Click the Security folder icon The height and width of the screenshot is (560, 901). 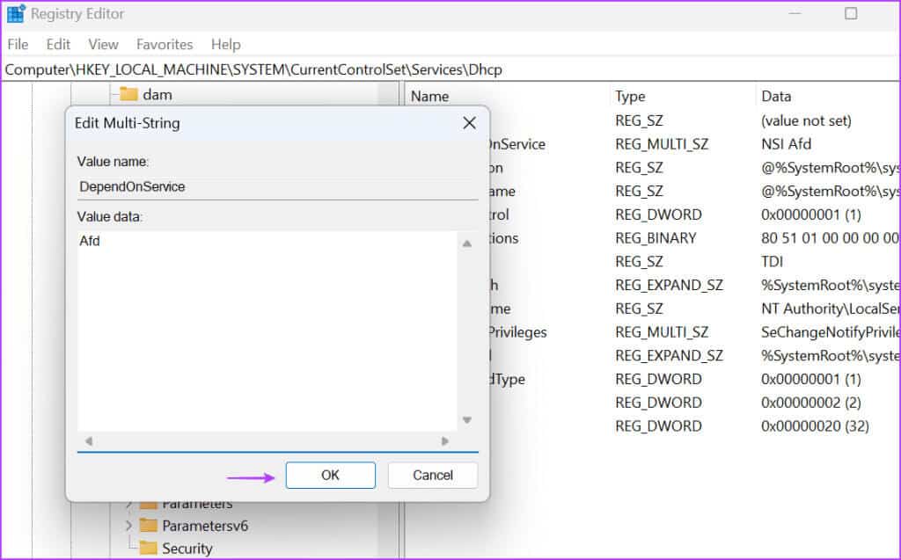click(x=148, y=548)
